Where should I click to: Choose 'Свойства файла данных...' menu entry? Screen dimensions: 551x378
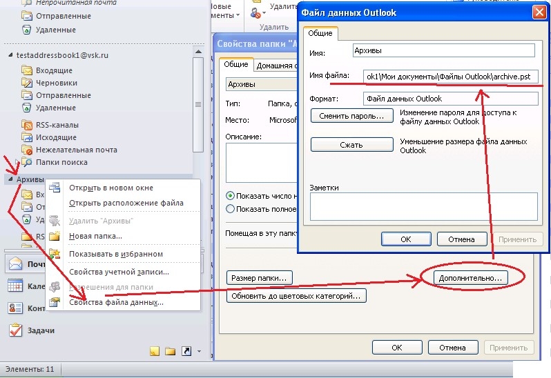tap(116, 302)
